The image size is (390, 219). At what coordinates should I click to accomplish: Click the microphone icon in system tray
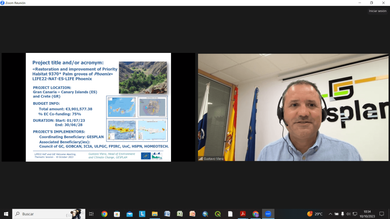(x=342, y=214)
